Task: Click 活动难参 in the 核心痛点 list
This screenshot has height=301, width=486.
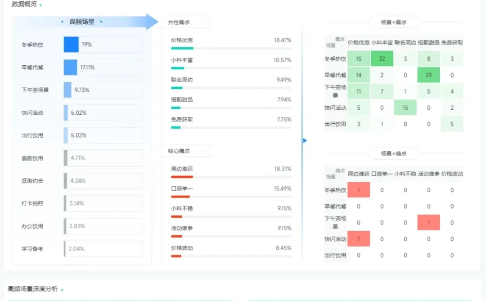Action: (x=182, y=229)
